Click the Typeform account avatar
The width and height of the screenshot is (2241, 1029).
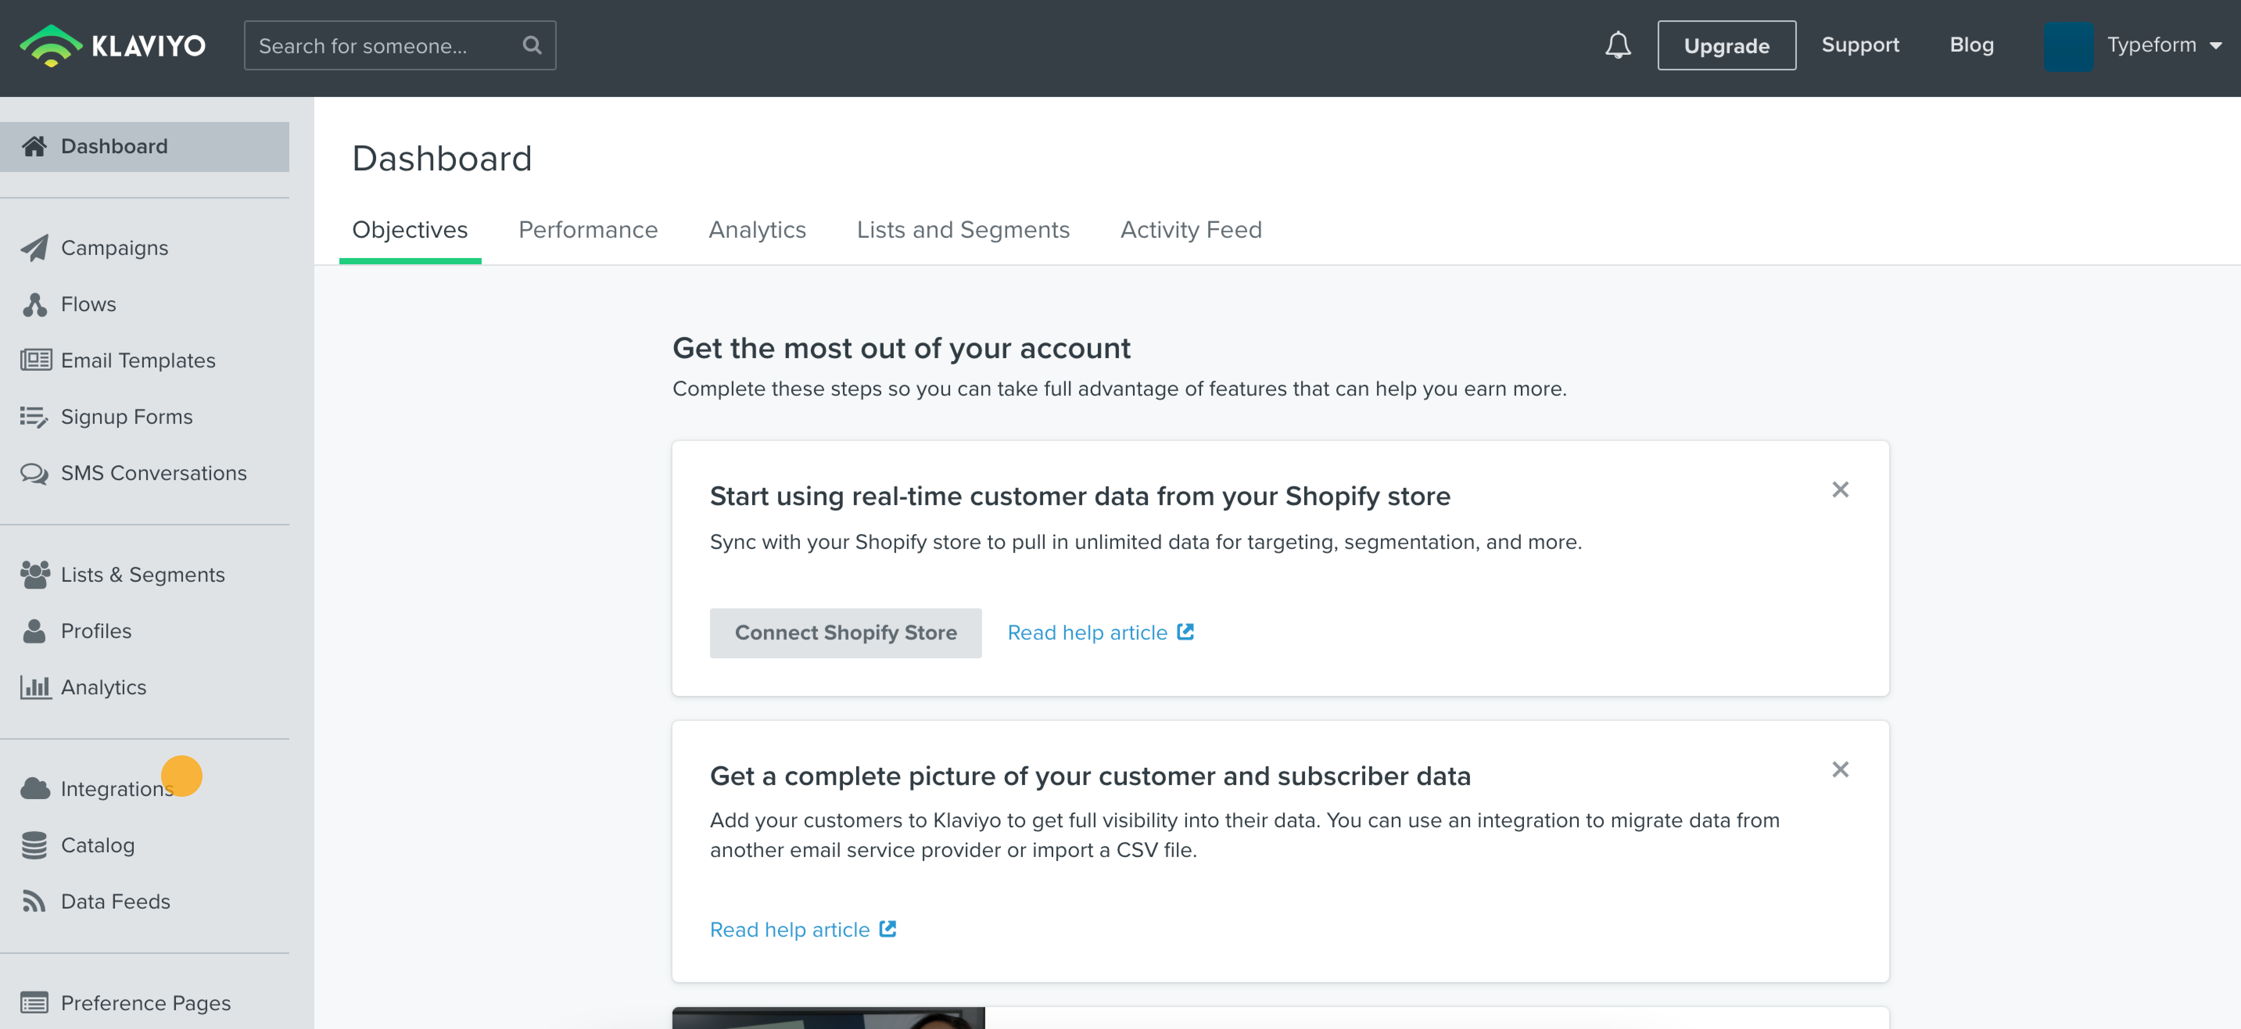(2068, 46)
